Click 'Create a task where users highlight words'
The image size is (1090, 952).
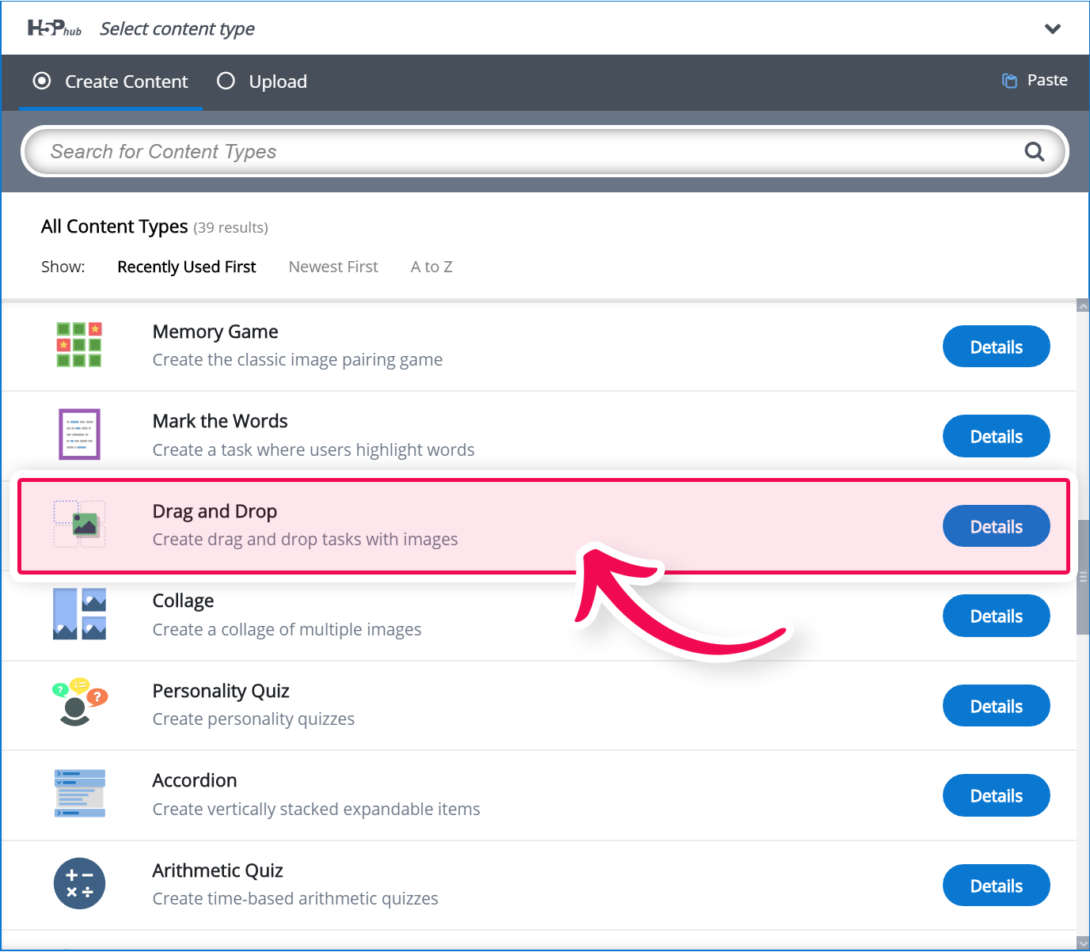313,449
